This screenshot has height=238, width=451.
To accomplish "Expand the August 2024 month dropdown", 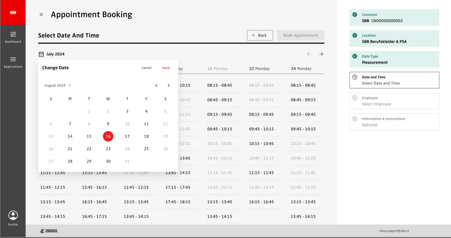I will pos(58,86).
